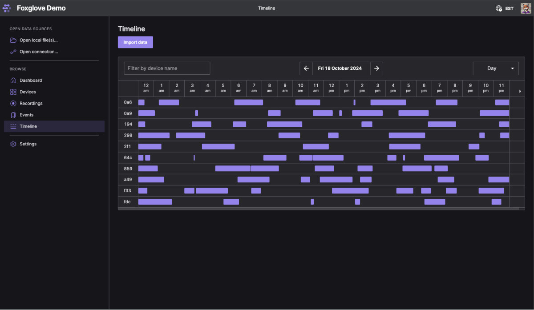The image size is (534, 310).
Task: Open the Dashboard page from sidebar
Action: click(31, 81)
